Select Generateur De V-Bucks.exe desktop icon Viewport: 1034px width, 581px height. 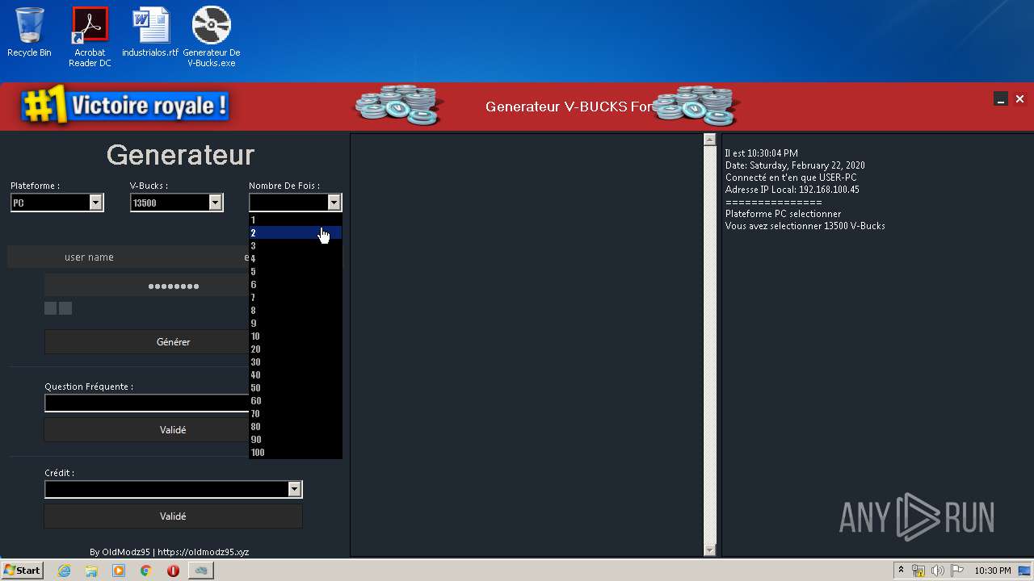pyautogui.click(x=211, y=36)
